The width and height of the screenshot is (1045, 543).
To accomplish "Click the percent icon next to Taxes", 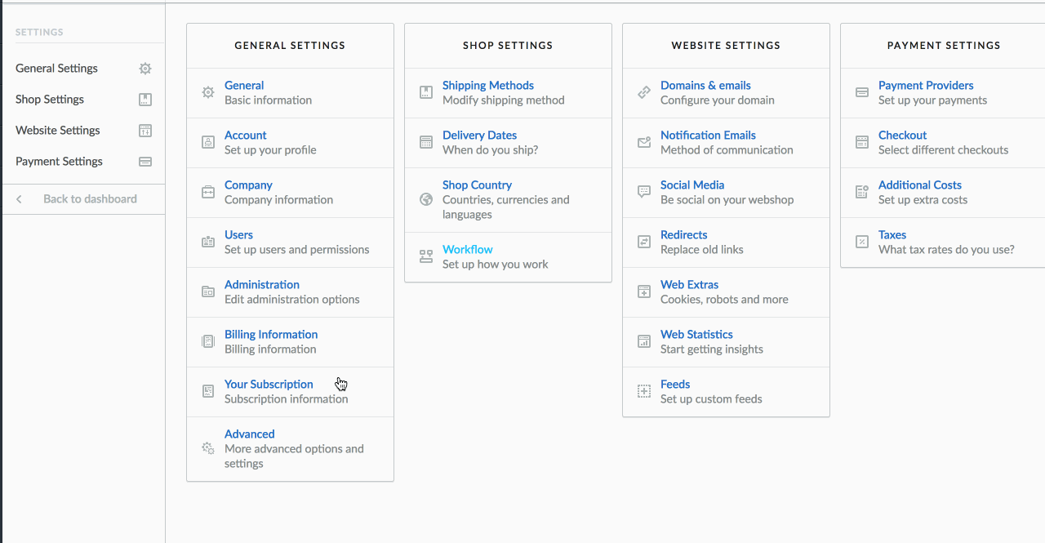I will (x=862, y=242).
